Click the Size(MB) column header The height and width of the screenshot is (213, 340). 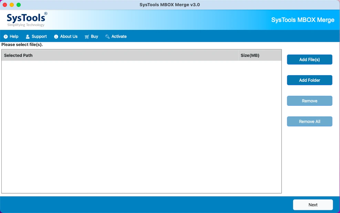260,55
